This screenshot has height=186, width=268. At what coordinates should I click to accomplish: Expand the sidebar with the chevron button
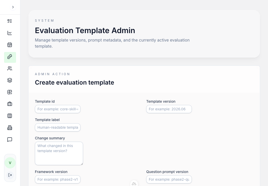(x=13, y=7)
